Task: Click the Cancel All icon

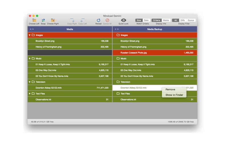Action: click(107, 20)
